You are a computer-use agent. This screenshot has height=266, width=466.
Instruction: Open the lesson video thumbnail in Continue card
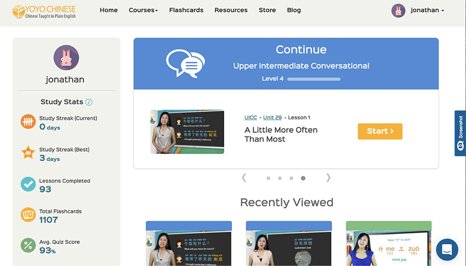[x=187, y=132]
